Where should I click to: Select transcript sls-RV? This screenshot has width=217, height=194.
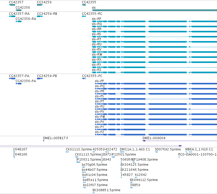click(97, 49)
